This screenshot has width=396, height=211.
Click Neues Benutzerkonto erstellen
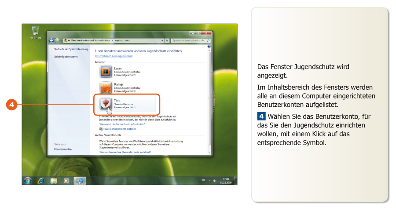coord(119,129)
